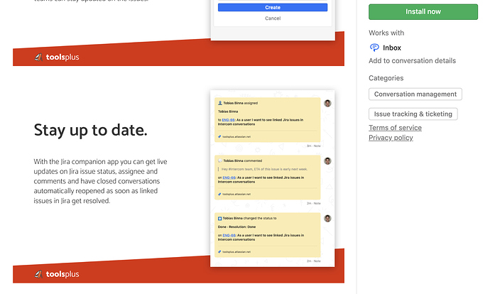490x294 pixels.
Task: Click toolsplus.atlassian.net in the commented note
Action: (236, 195)
